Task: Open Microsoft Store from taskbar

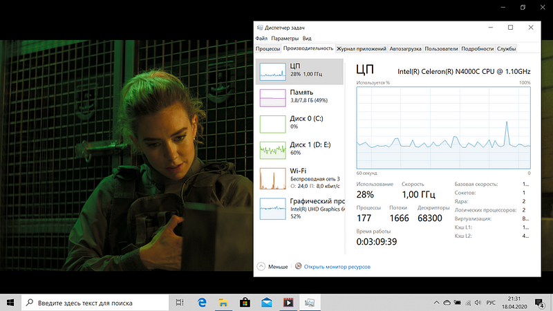Action: pos(245,303)
